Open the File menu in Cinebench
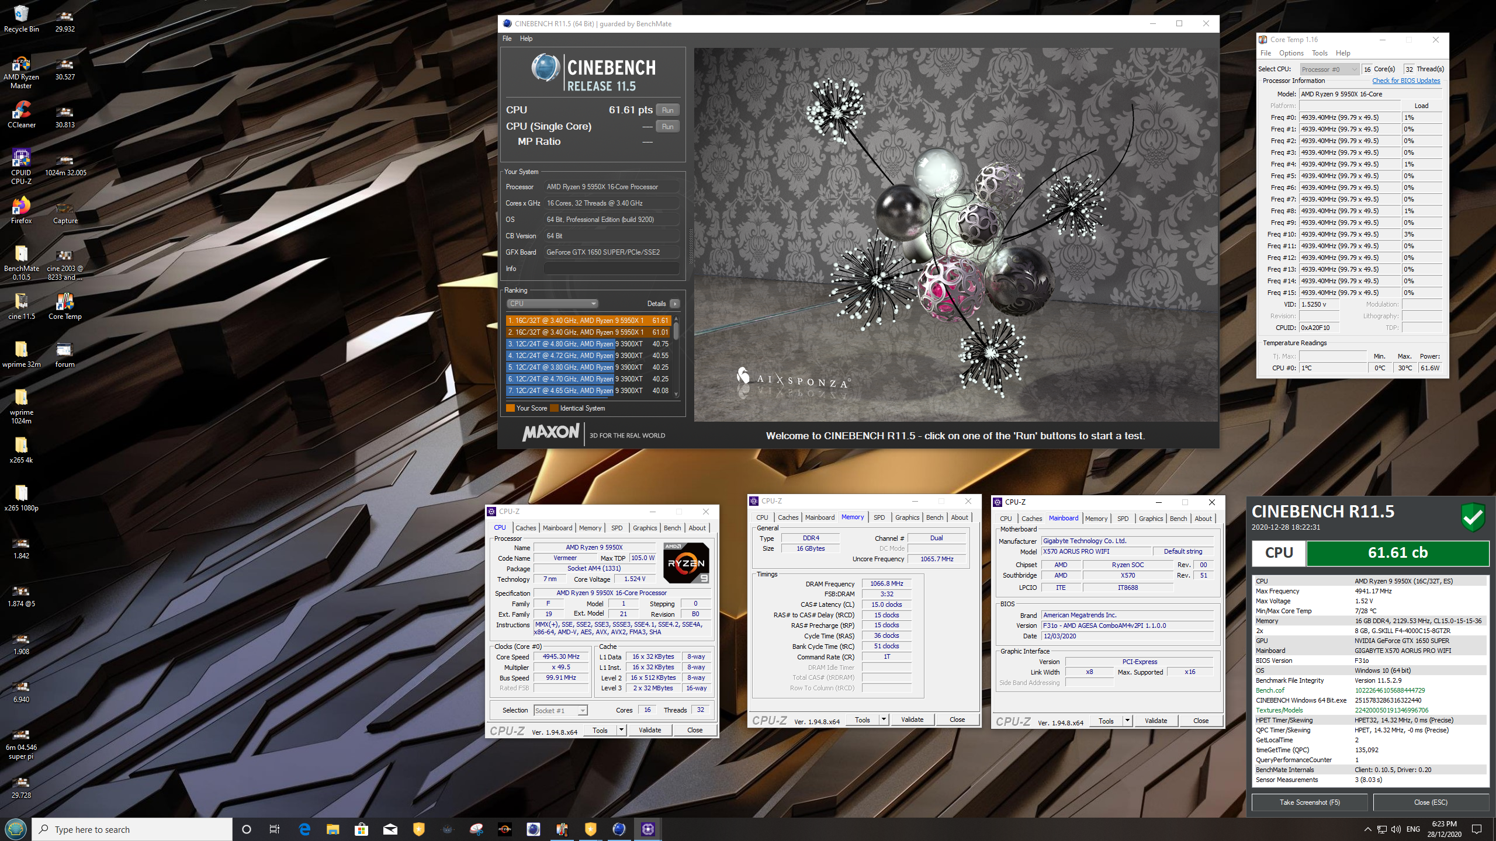Image resolution: width=1496 pixels, height=841 pixels. (x=507, y=39)
